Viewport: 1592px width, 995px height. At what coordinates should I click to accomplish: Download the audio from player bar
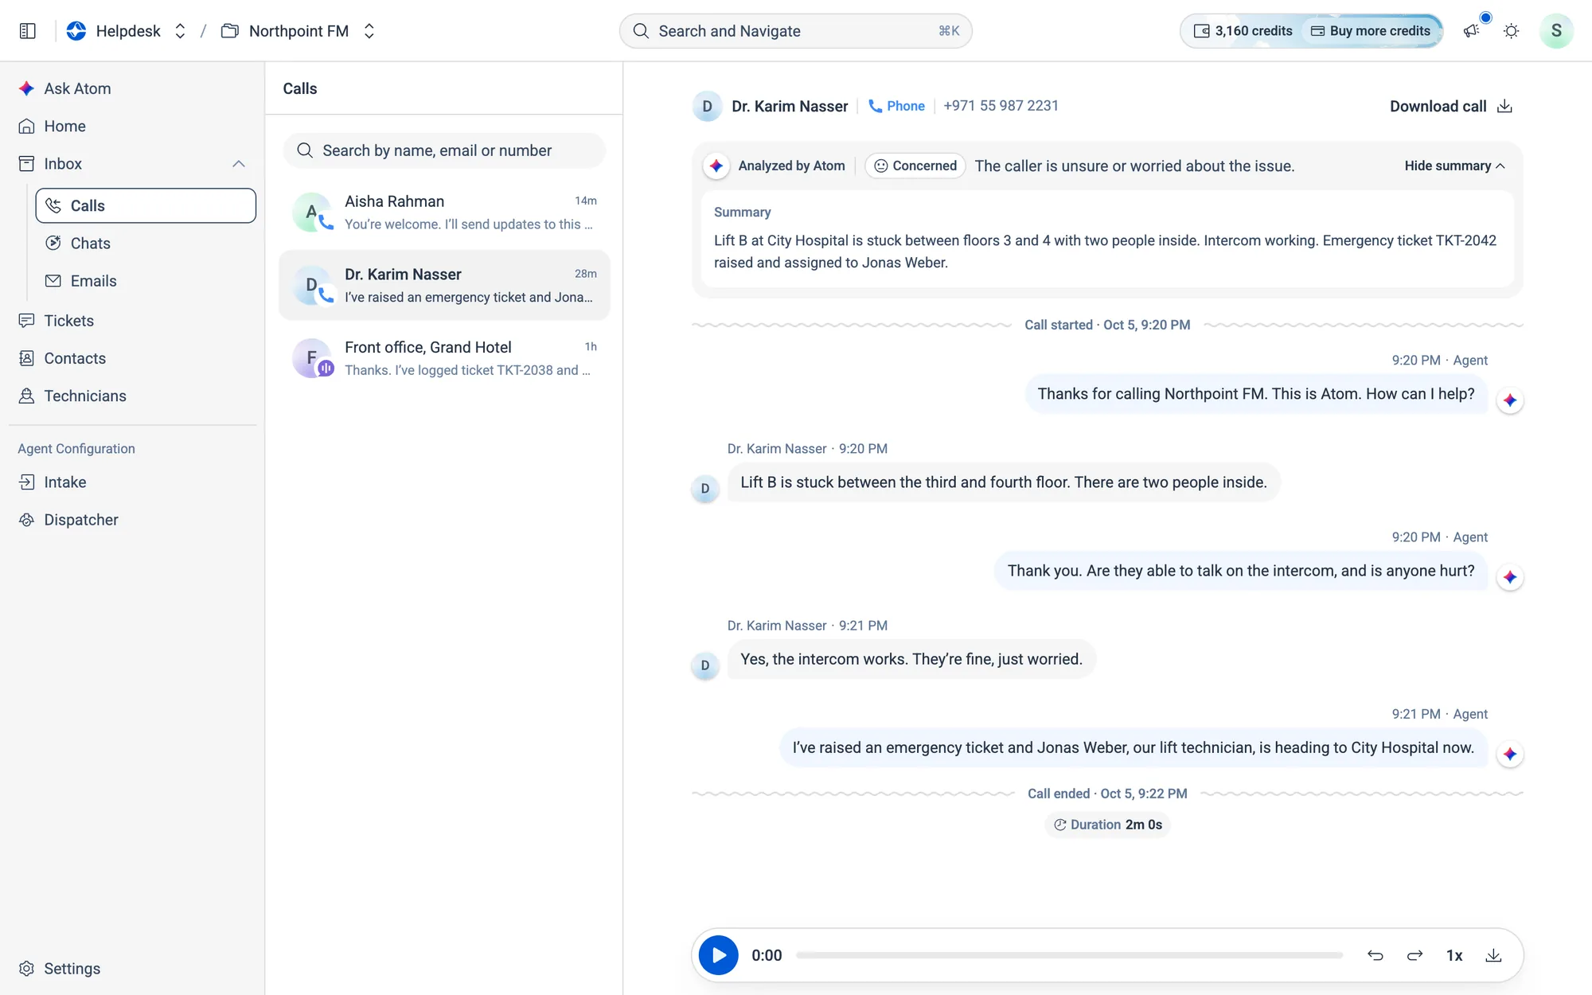point(1493,955)
